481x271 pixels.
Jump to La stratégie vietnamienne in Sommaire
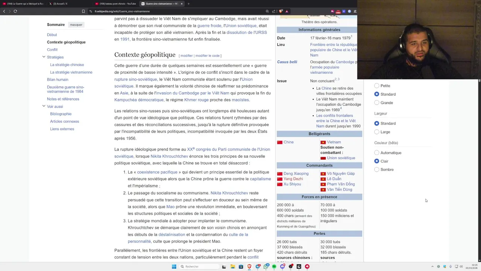click(71, 72)
